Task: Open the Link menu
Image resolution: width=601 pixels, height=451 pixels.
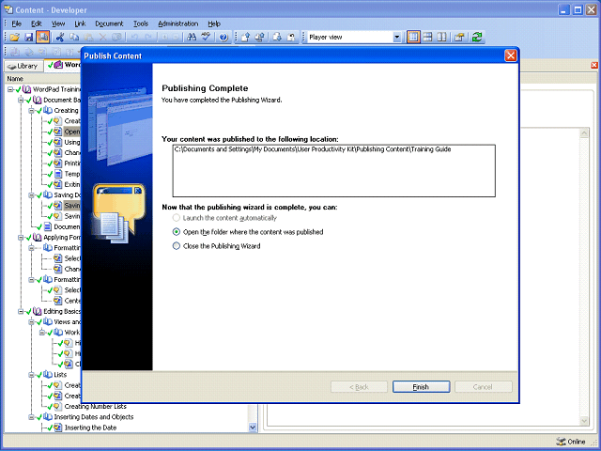Action: pyautogui.click(x=80, y=23)
